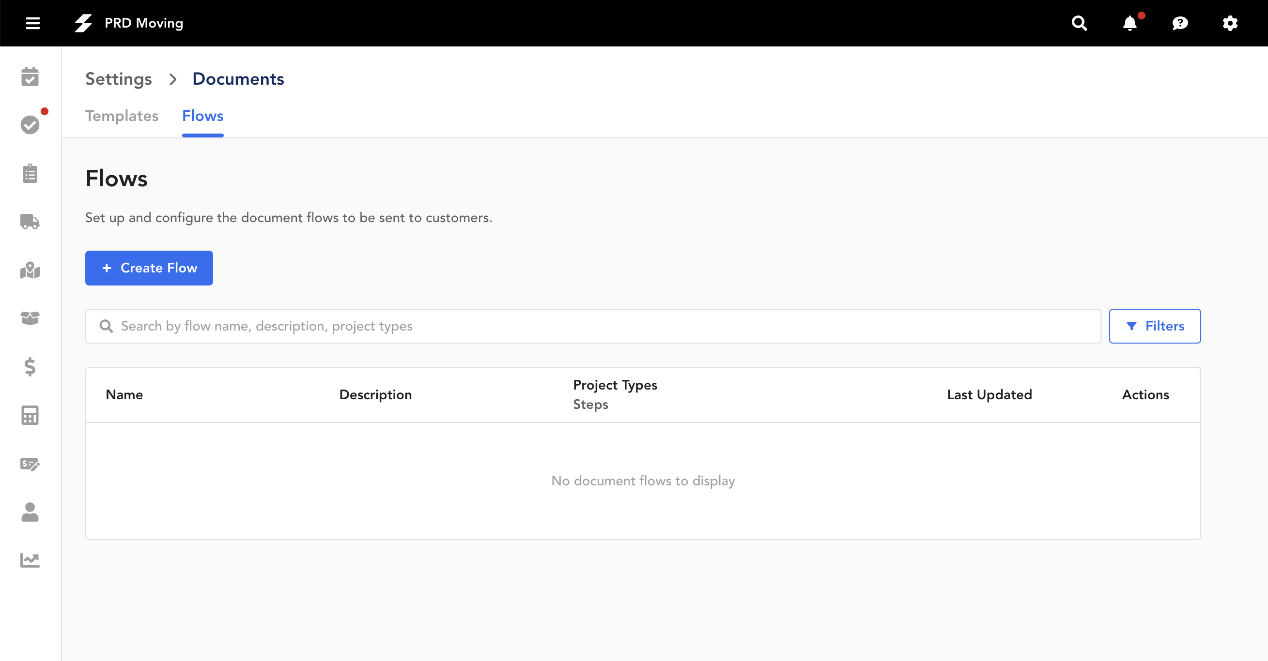
Task: Open map marker sidebar icon
Action: [x=30, y=270]
